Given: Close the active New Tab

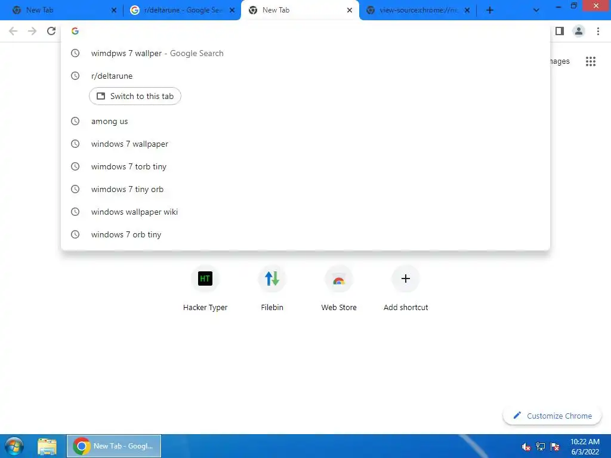Looking at the screenshot, I should coord(350,10).
